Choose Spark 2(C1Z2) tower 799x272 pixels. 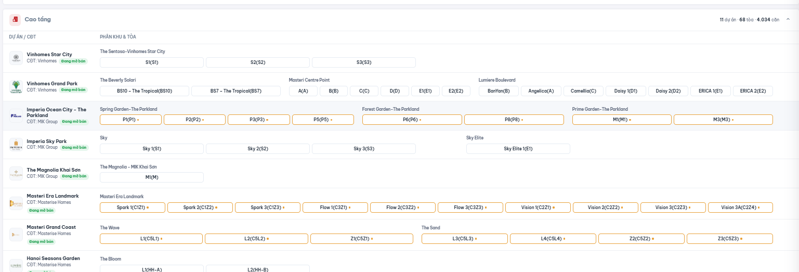tap(200, 208)
